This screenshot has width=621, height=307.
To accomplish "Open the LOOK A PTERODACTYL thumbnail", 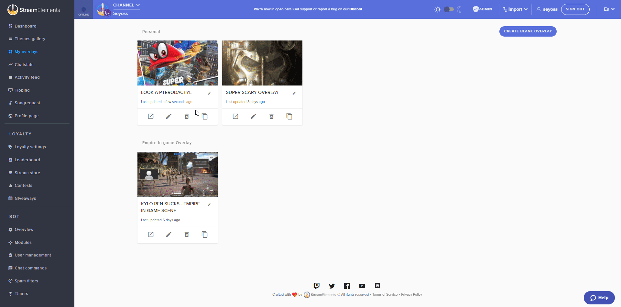I will pos(178,63).
